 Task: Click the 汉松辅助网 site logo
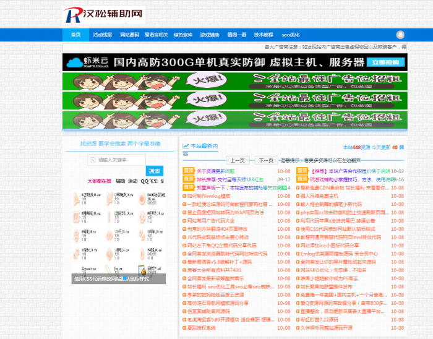tap(103, 15)
